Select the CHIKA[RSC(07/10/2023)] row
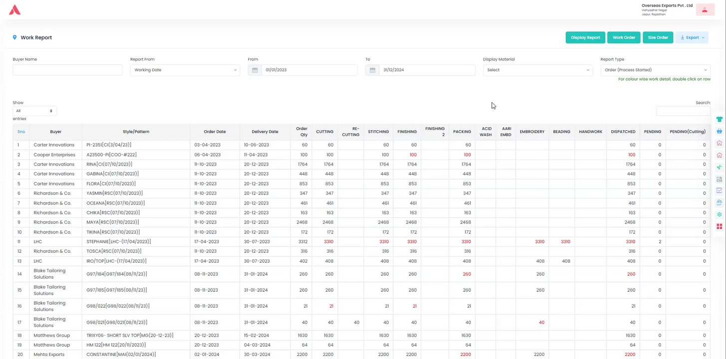Image resolution: width=726 pixels, height=359 pixels. pos(362,212)
